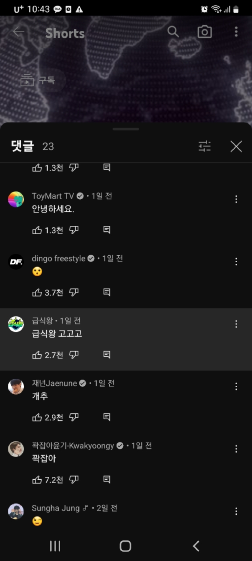Close the comments panel
This screenshot has width=252, height=561.
click(x=236, y=146)
